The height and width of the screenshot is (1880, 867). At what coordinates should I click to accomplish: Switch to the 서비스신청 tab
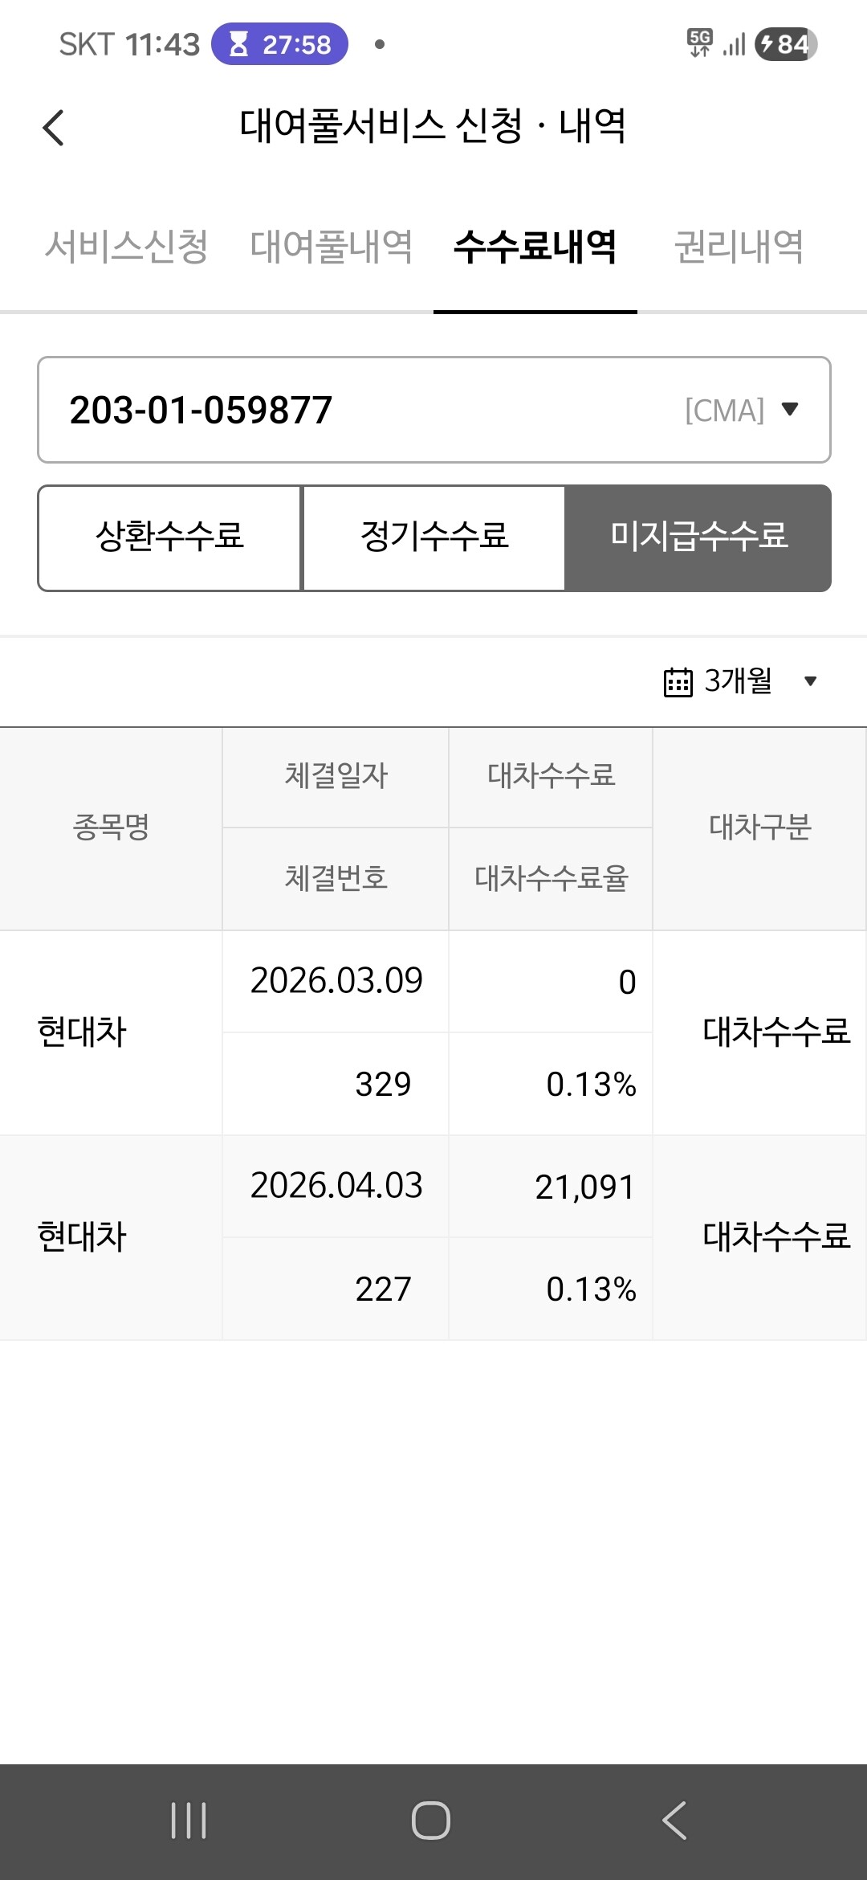pos(127,247)
